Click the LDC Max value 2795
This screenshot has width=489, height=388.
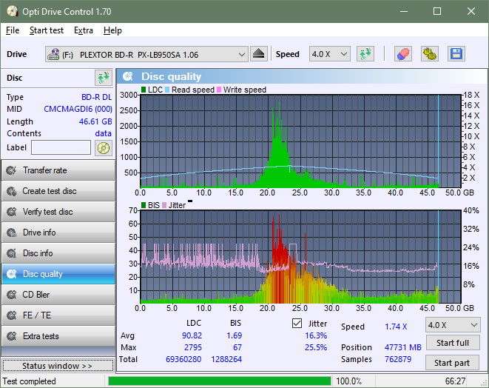193,347
